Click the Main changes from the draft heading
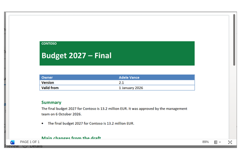This screenshot has height=160, width=241. (x=71, y=138)
